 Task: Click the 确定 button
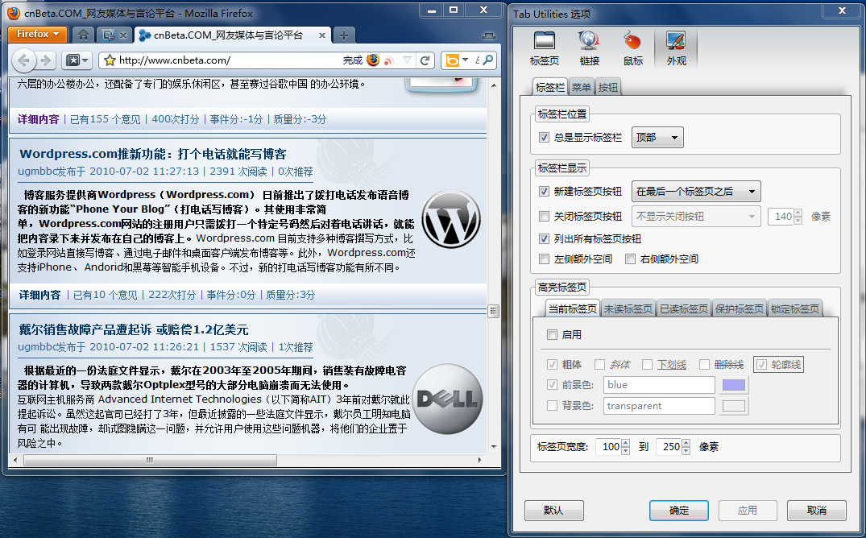679,511
